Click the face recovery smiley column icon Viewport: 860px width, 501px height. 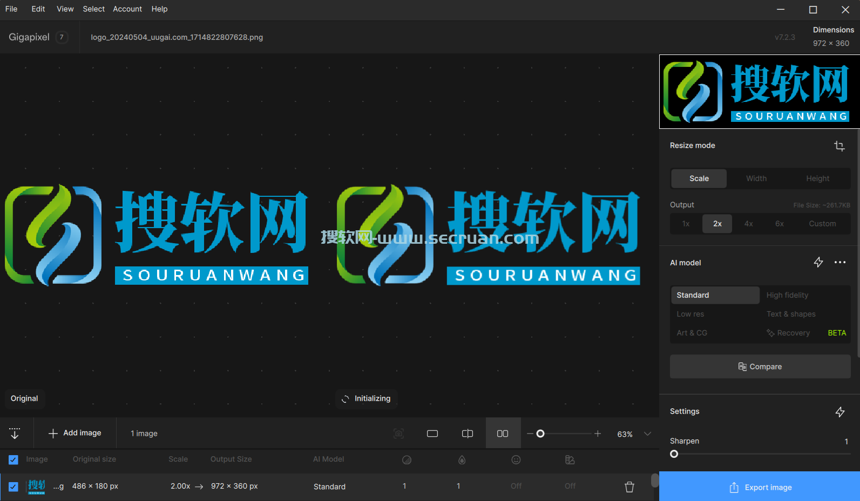(516, 460)
